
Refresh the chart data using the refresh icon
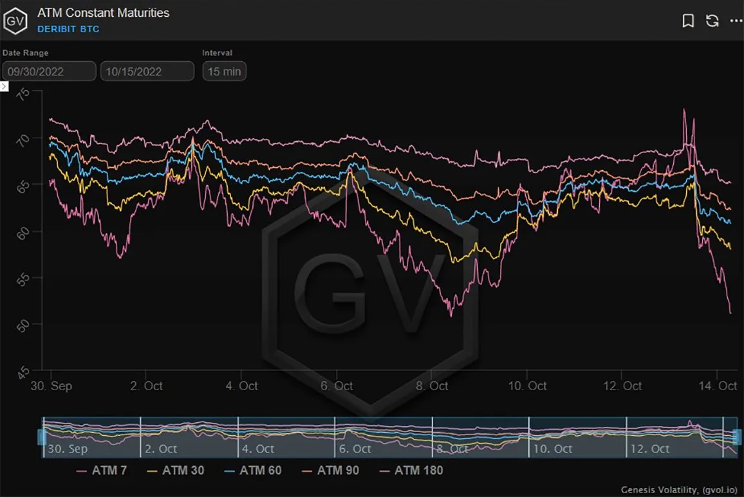click(x=712, y=21)
